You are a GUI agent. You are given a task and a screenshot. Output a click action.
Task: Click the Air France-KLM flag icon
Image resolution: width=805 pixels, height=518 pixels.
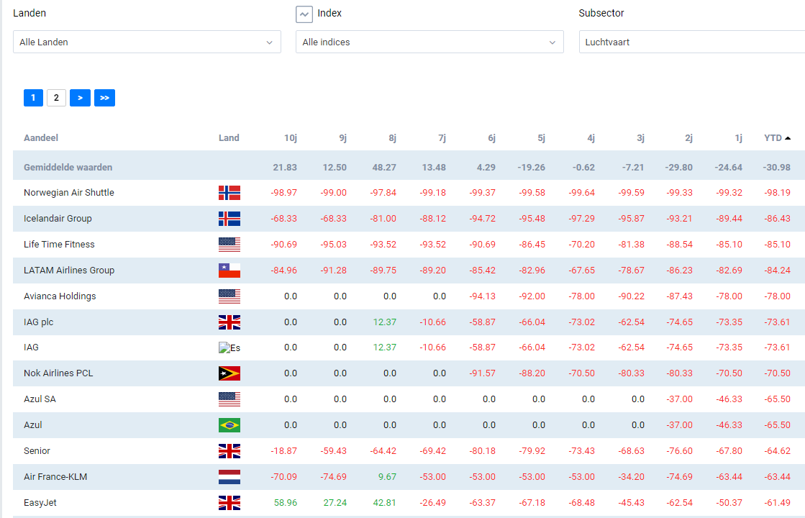pos(229,477)
